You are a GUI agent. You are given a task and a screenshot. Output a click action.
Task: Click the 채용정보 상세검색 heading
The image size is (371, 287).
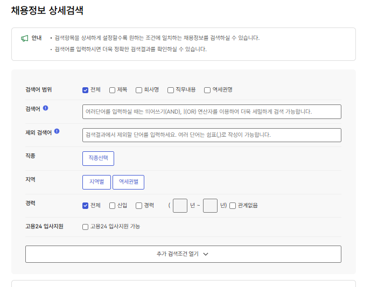tap(47, 10)
